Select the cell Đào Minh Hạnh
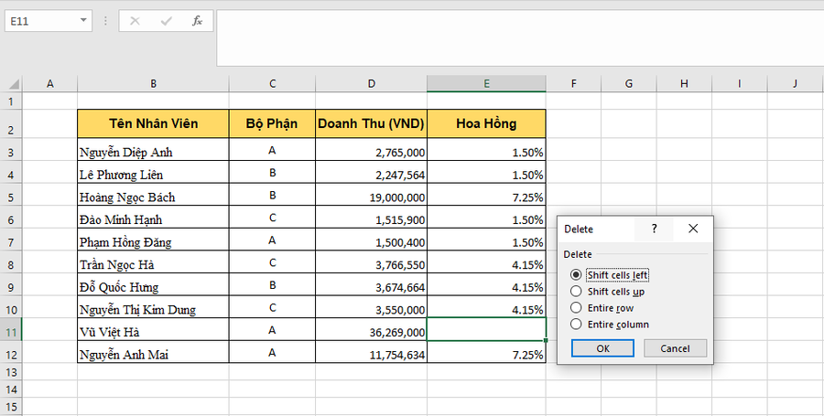 [x=153, y=218]
